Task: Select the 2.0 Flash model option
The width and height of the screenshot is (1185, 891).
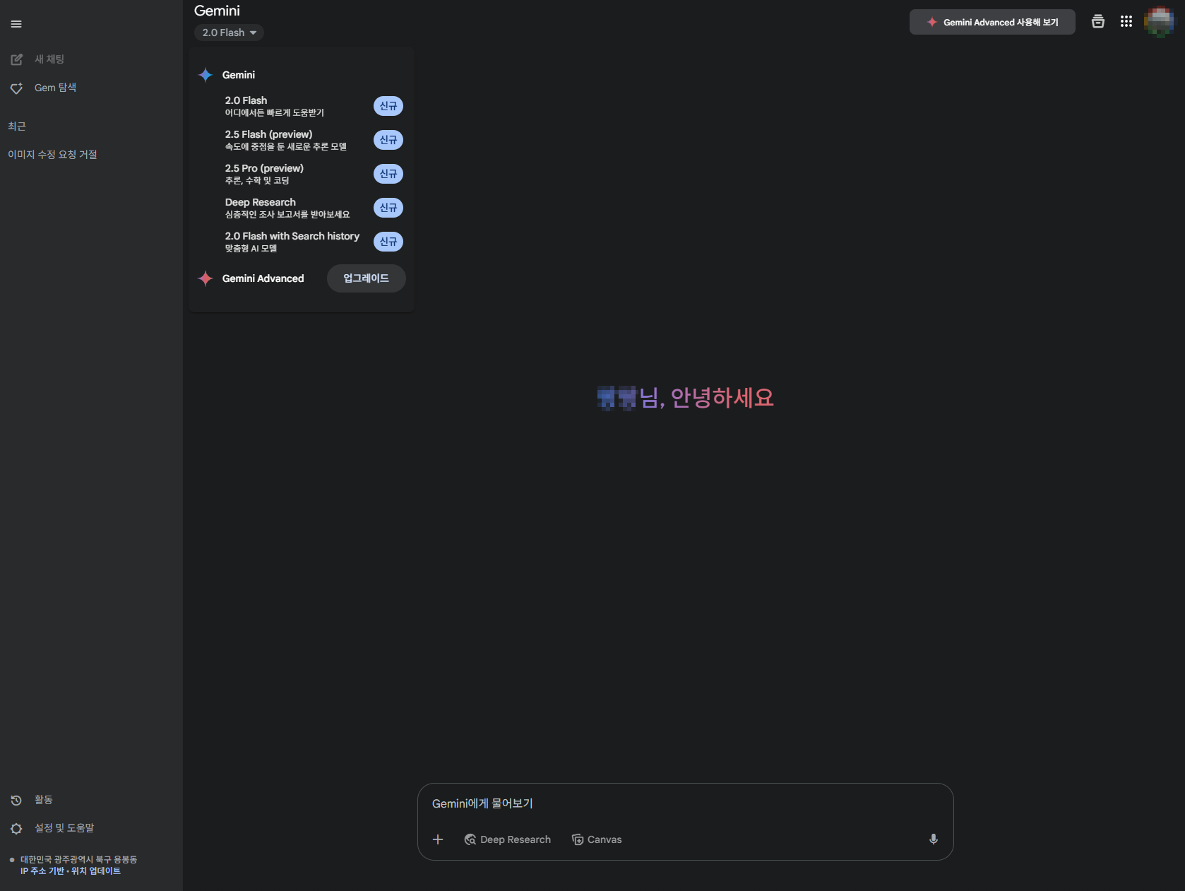Action: tap(302, 106)
